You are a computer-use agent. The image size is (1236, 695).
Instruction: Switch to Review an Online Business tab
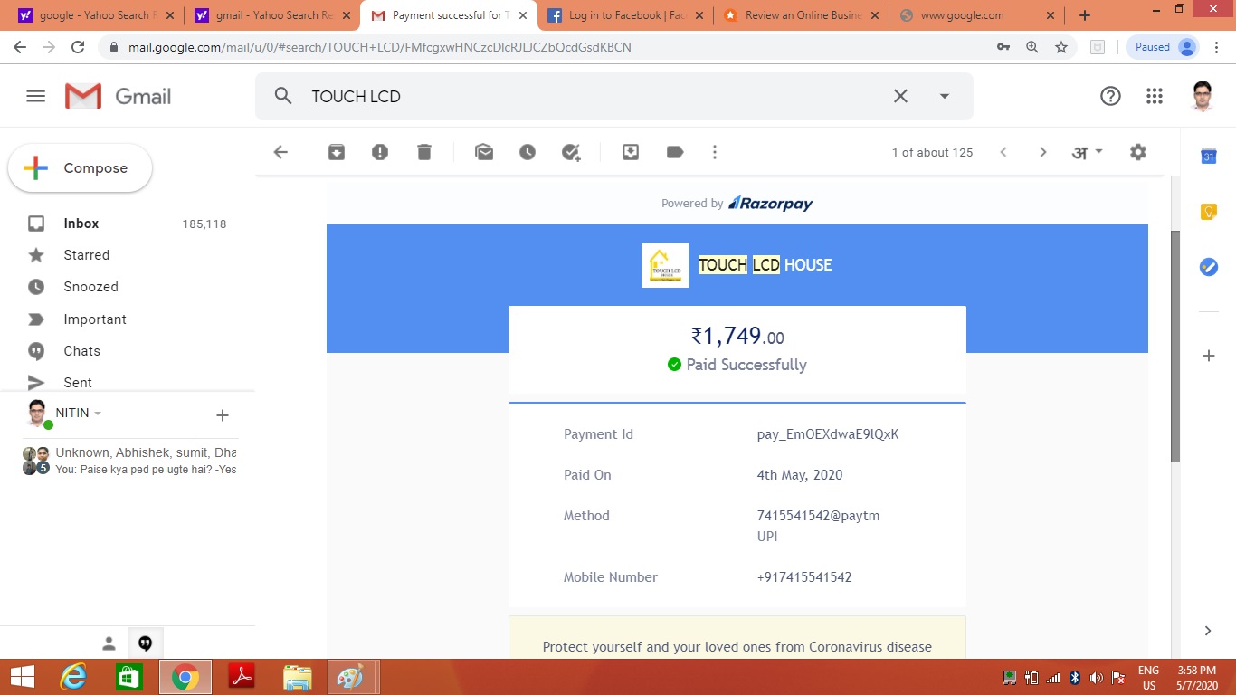pyautogui.click(x=801, y=15)
